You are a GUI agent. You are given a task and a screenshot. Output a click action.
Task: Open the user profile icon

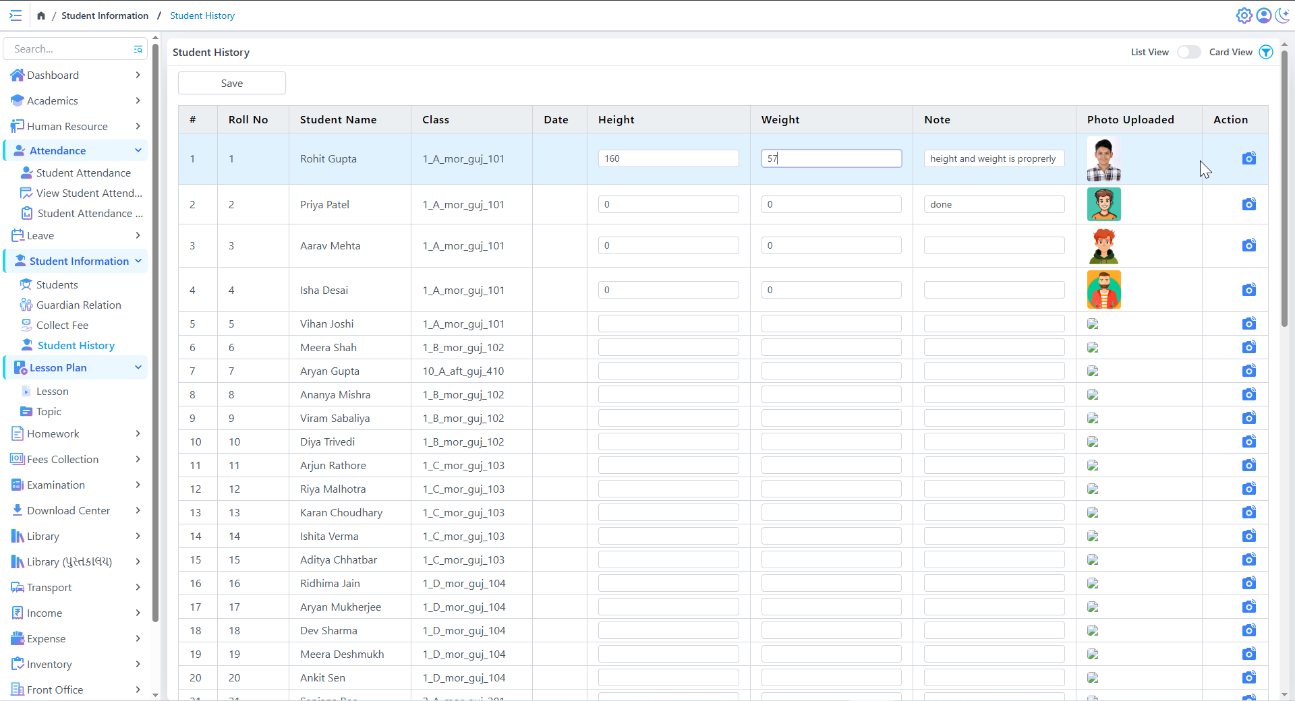[1263, 16]
